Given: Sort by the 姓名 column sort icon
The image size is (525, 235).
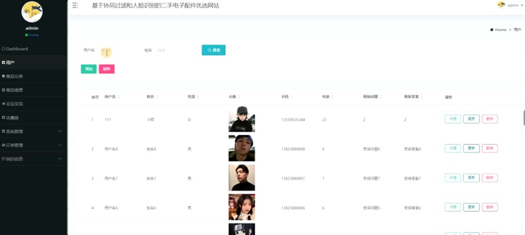Looking at the screenshot, I should [x=157, y=97].
